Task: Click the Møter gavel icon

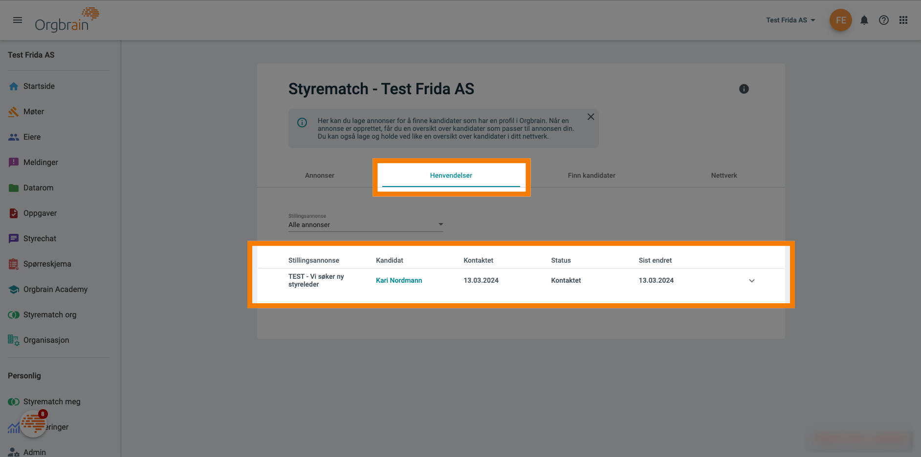Action: click(x=14, y=112)
